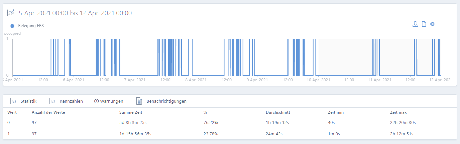Click the line chart icon beside date range
This screenshot has height=144, width=460.
click(11, 13)
